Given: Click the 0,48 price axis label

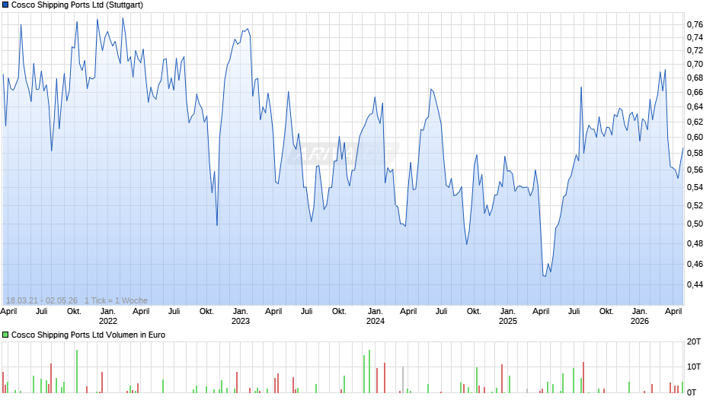Looking at the screenshot, I should [x=695, y=243].
